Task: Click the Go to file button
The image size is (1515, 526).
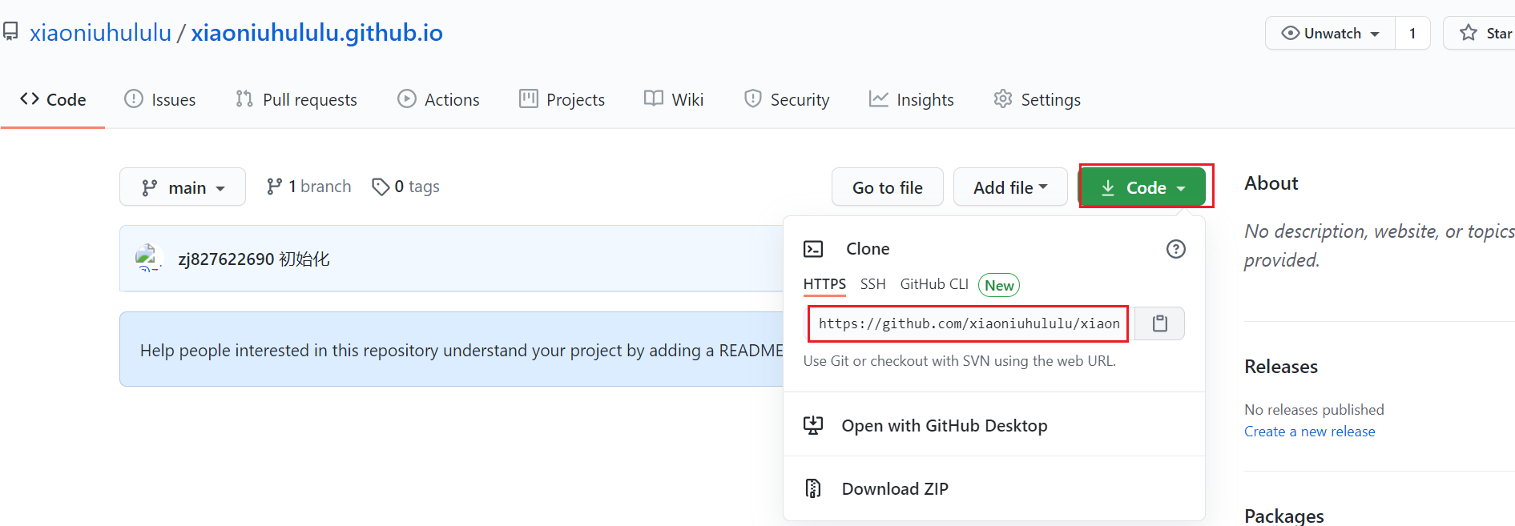Action: coord(888,187)
